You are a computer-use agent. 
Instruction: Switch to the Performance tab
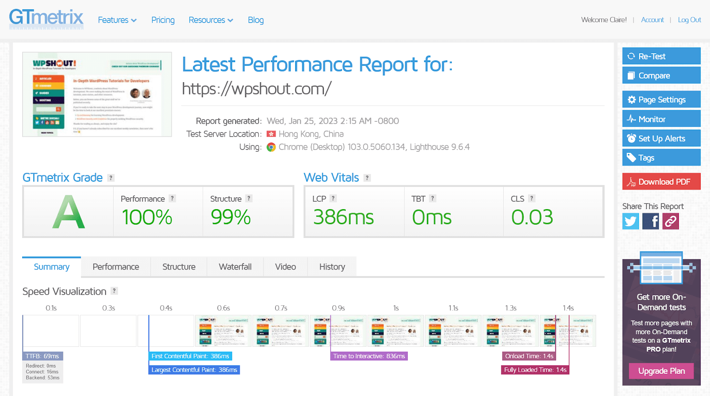[116, 266]
